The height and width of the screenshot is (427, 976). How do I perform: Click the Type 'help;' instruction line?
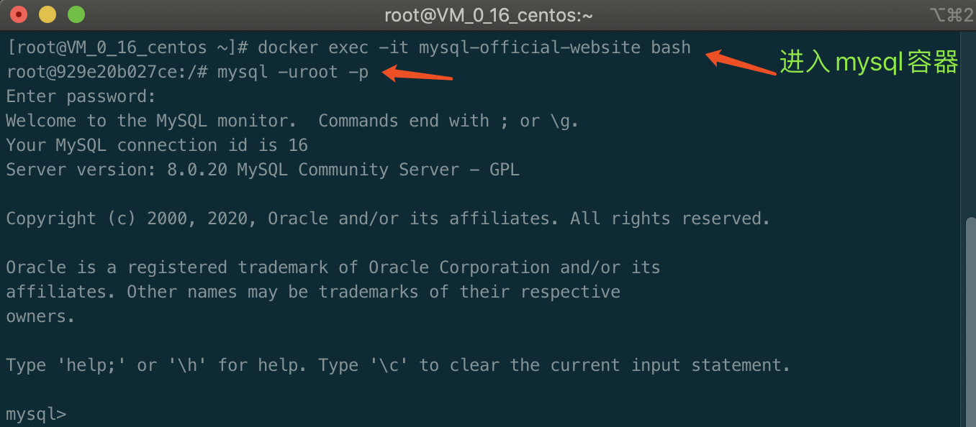pos(396,364)
